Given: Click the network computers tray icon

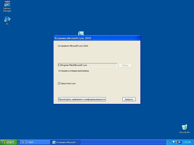Looking at the screenshot, I should 177,142.
